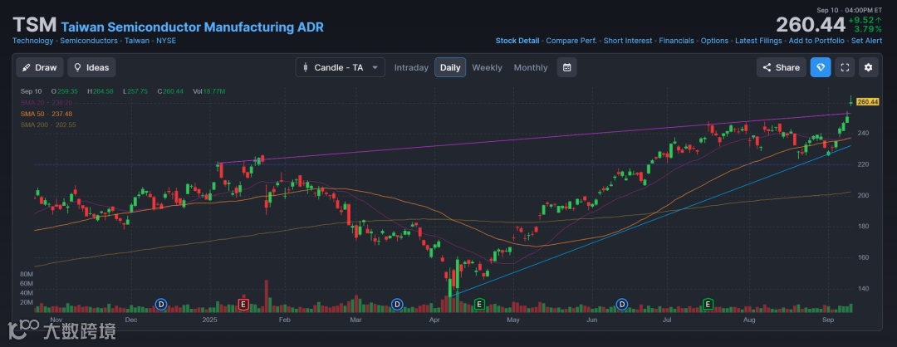
Task: Select the Monthly timeframe
Action: click(531, 67)
